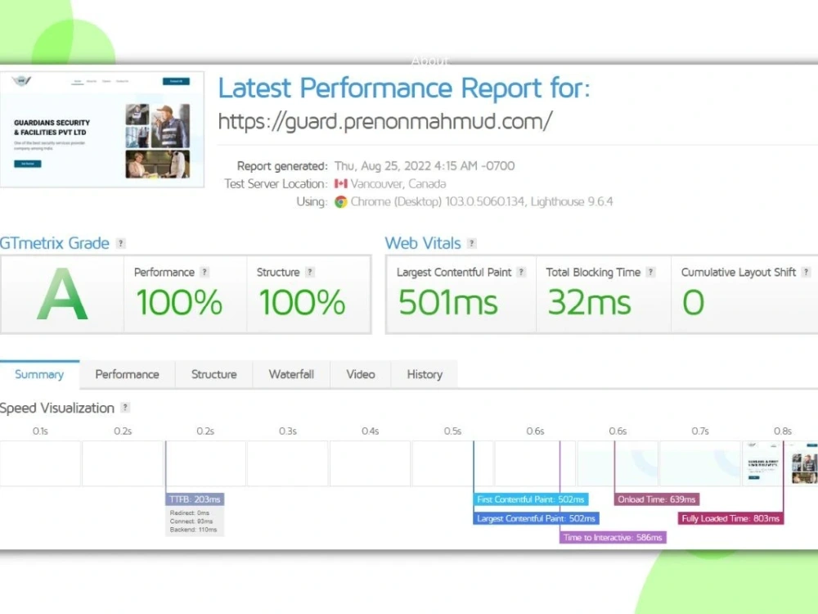Switch to the Structure tab
Screen dimensions: 818x614
pos(213,374)
